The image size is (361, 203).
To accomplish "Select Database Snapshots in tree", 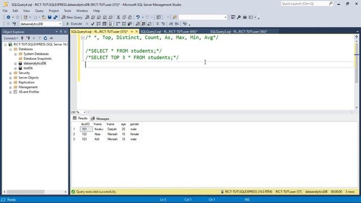I will coord(37,59).
